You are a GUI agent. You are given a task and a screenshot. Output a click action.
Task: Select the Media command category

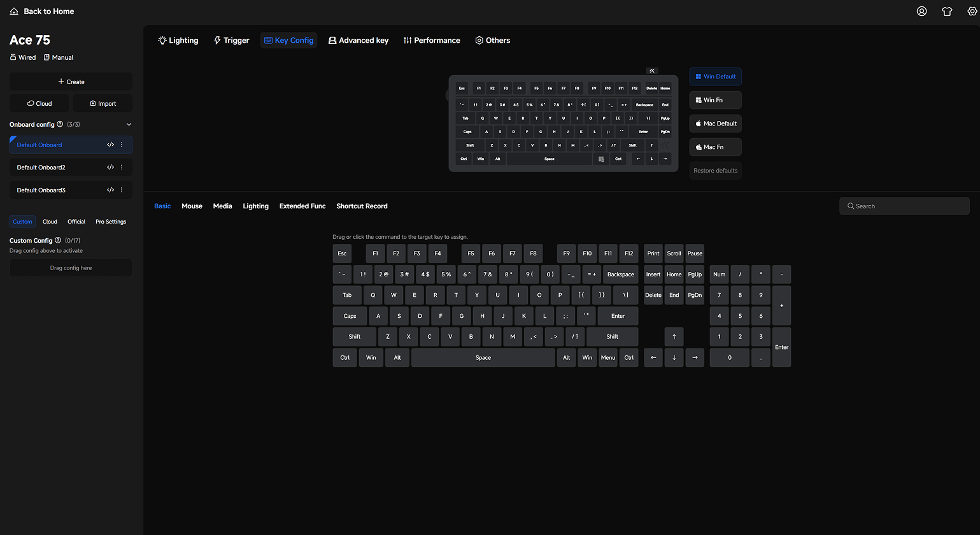coord(222,206)
